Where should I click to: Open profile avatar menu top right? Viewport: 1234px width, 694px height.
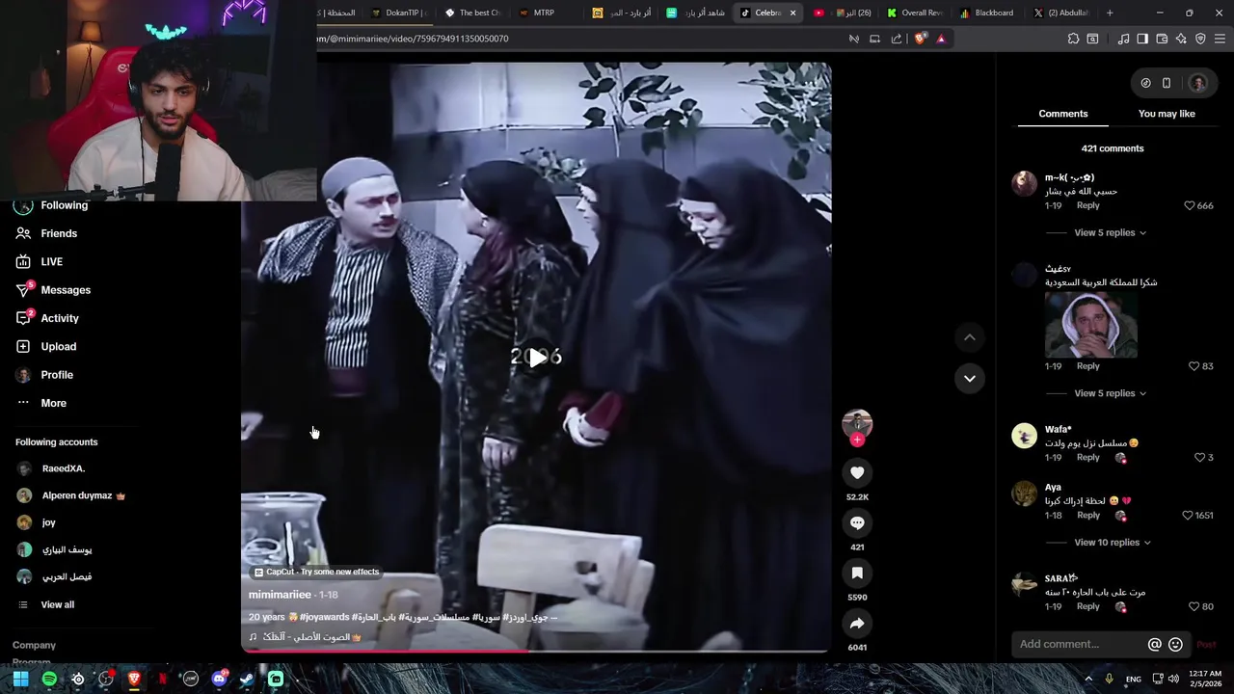click(x=1197, y=83)
